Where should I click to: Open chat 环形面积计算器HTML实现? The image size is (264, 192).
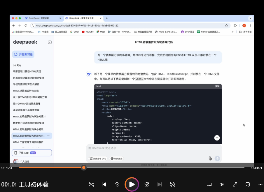pyautogui.click(x=27, y=71)
